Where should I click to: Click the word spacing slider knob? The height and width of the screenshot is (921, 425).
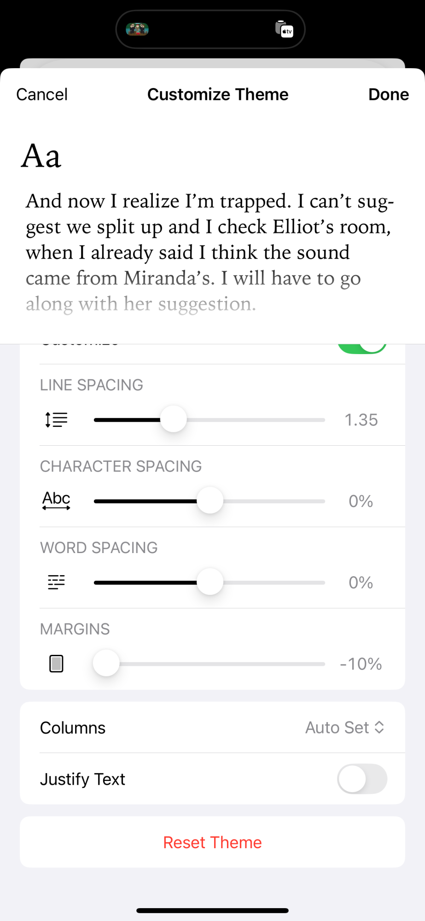click(x=210, y=582)
